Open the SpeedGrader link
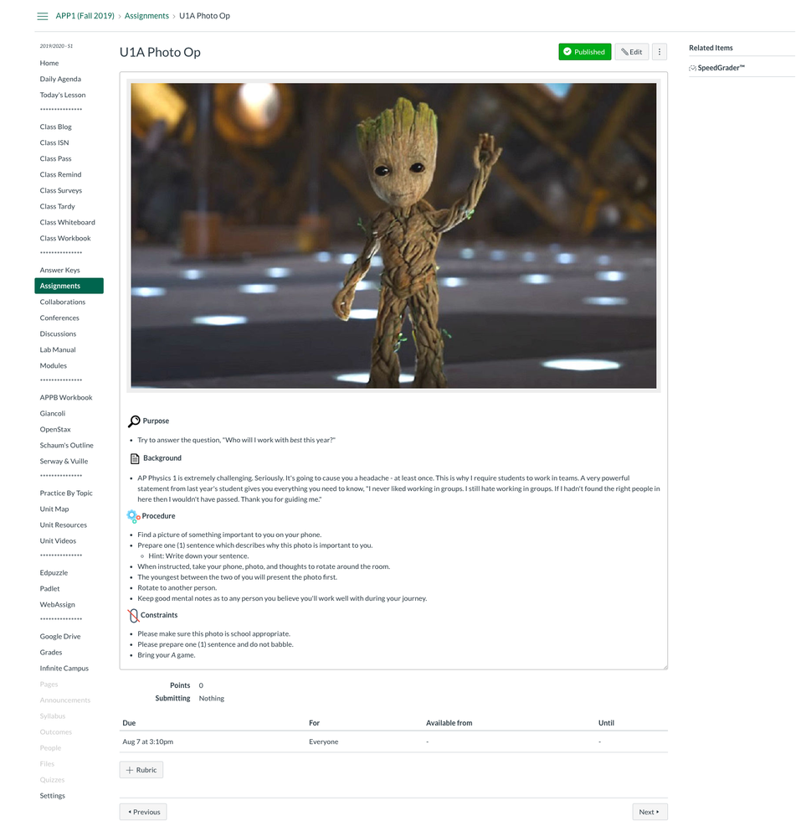The image size is (806, 837). point(721,68)
